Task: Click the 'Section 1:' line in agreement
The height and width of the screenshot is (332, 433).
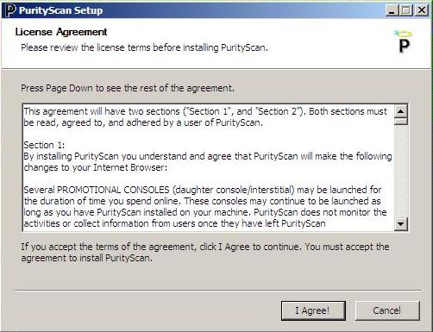Action: 44,145
